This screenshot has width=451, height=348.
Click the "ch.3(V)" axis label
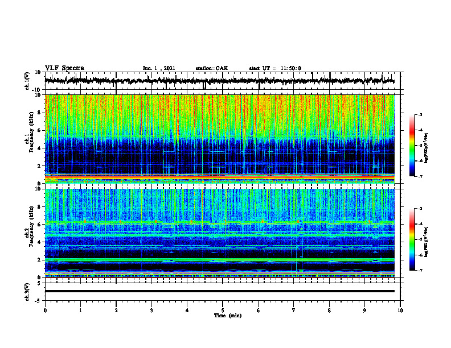[27, 292]
